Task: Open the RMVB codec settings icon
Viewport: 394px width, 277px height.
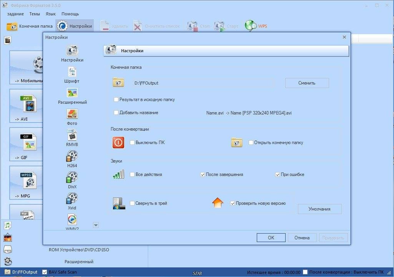Action: tap(72, 135)
